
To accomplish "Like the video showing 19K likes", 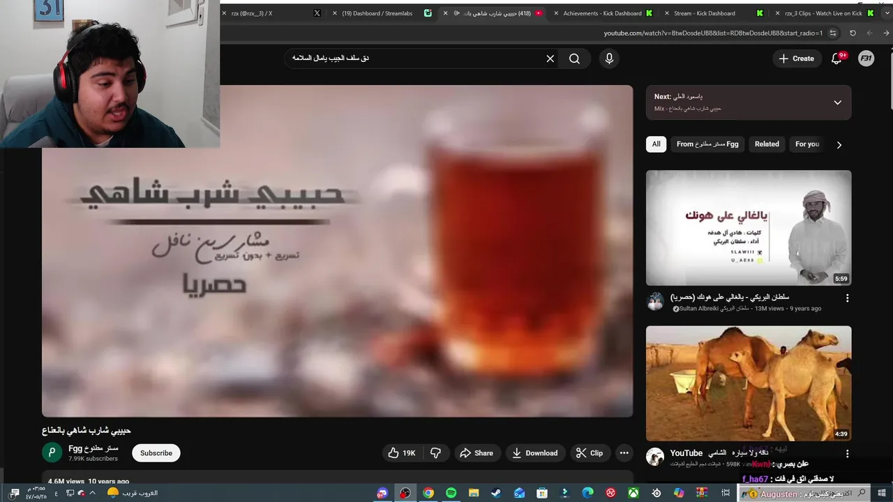I will (x=402, y=453).
